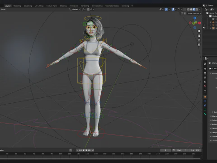The width and height of the screenshot is (217, 163).
Task: Switch to the Shading workspace tab
Action: tap(63, 6)
